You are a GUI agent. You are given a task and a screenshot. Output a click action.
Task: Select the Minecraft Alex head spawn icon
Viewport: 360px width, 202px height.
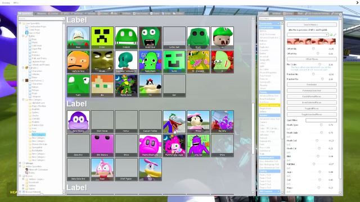(102, 86)
